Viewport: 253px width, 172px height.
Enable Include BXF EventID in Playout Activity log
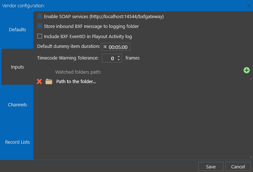pos(40,36)
